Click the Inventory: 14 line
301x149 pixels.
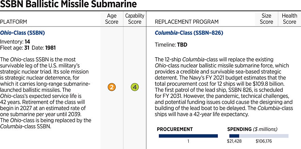pos(15,42)
